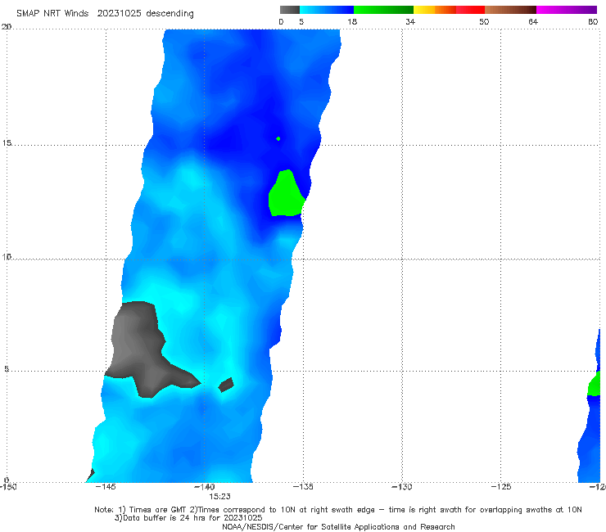Click the longitude axis label '-130'
Screen dimensions: 606x532
pyautogui.click(x=401, y=486)
